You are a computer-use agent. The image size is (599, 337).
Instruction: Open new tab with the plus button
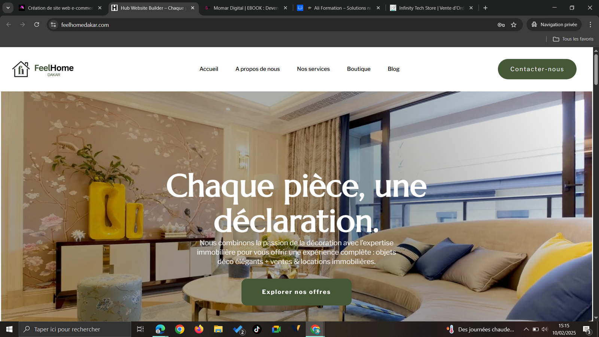click(x=486, y=8)
